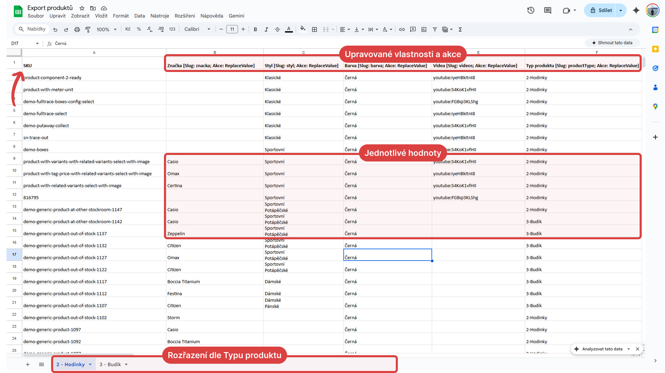
Task: Open version history clock icon
Action: 531,10
